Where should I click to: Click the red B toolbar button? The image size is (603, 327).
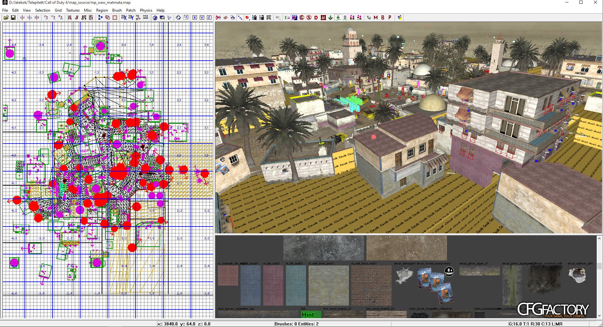click(383, 18)
